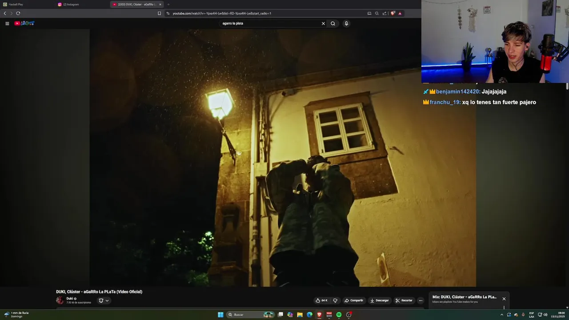Click the video title text

tap(99, 292)
